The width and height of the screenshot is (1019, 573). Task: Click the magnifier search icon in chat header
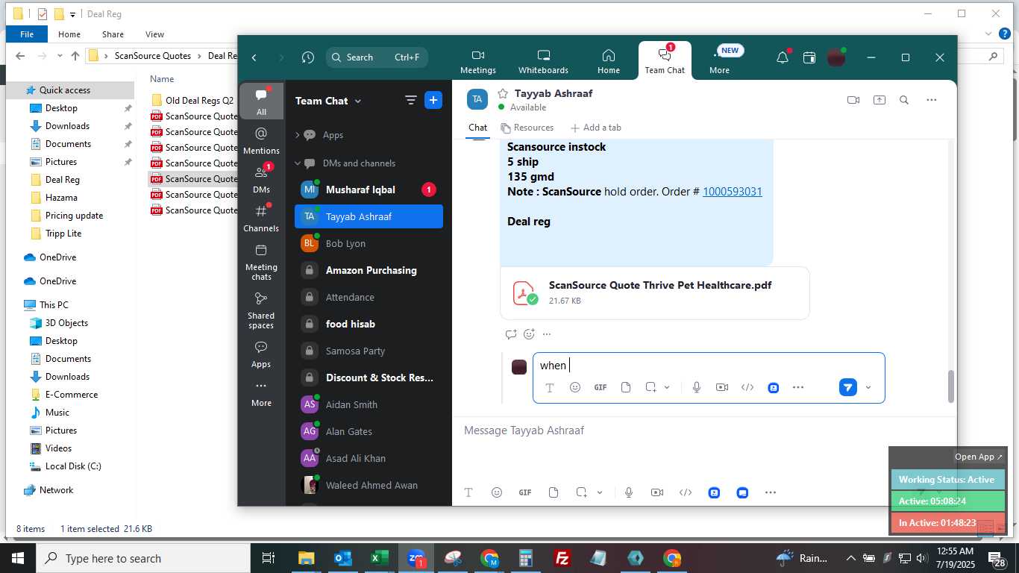904,100
